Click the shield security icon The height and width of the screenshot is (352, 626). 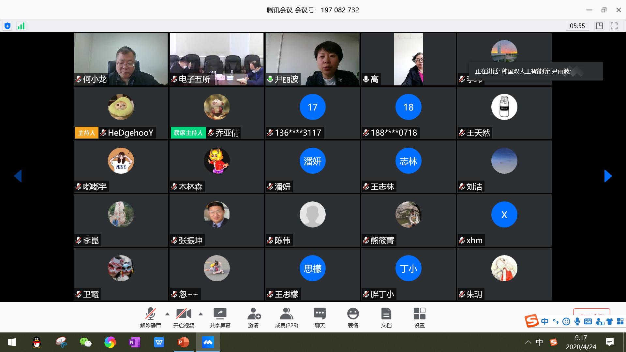click(x=7, y=26)
